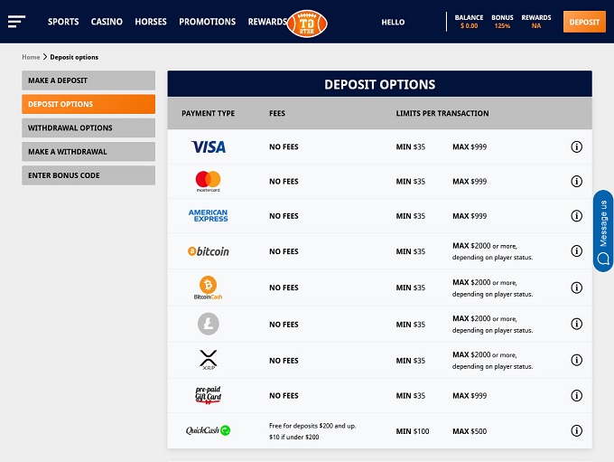Select Make a Deposit sidebar item

tap(88, 80)
